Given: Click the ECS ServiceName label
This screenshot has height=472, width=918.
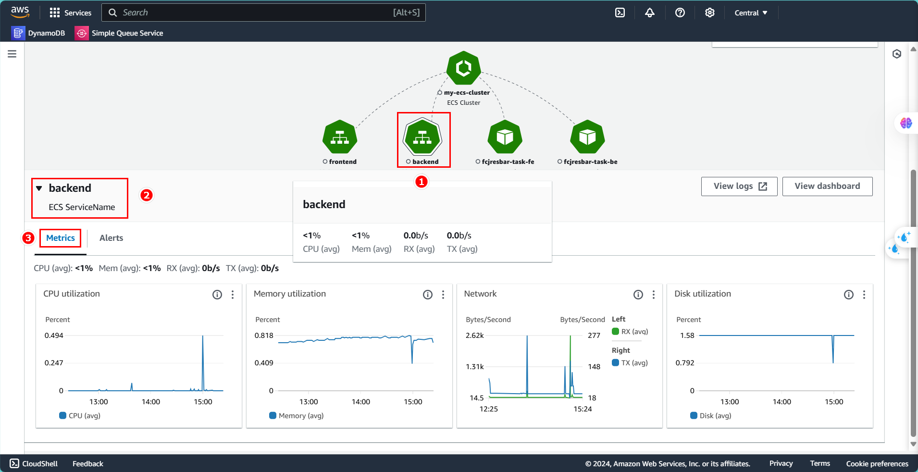Looking at the screenshot, I should [x=82, y=207].
